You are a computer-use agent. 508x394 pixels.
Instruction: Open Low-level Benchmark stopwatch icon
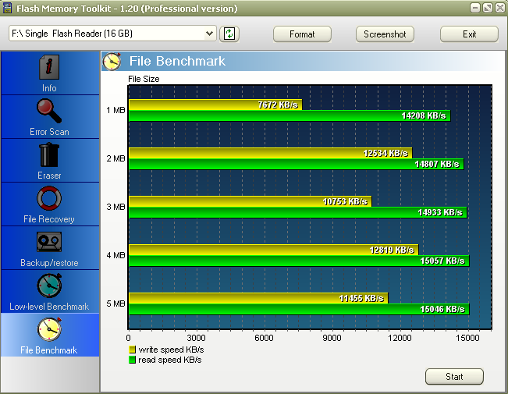[49, 286]
